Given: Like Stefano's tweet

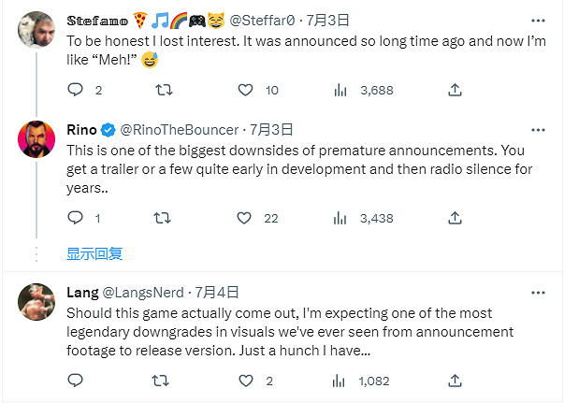Looking at the screenshot, I should 245,91.
